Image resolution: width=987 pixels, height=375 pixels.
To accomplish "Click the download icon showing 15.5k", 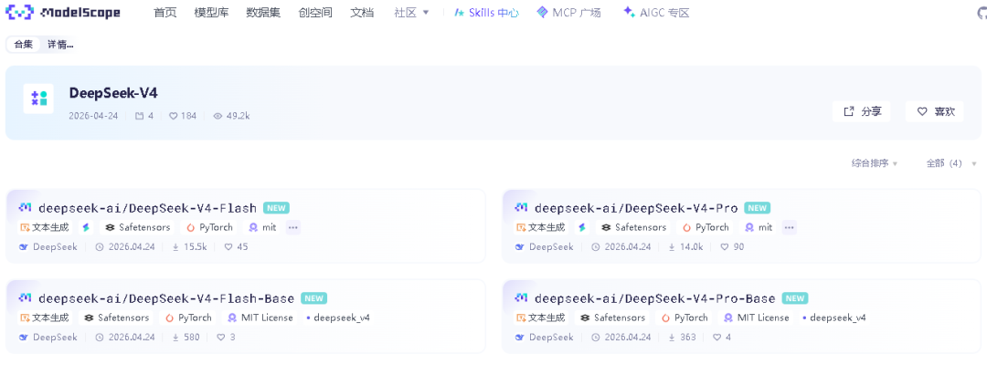I will tap(175, 247).
